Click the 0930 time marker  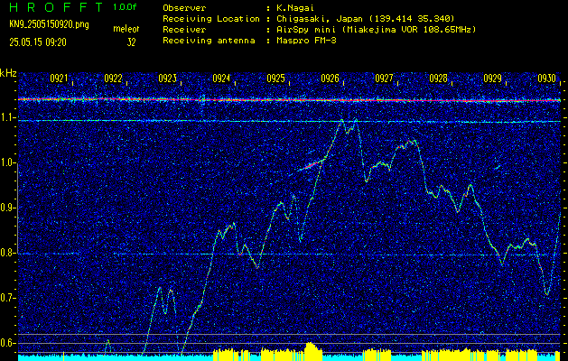coord(547,79)
